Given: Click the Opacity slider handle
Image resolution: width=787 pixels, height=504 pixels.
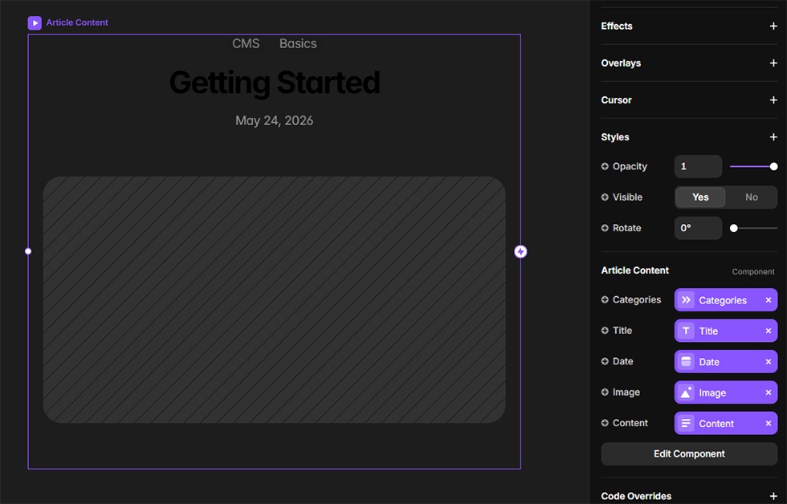Looking at the screenshot, I should 773,166.
